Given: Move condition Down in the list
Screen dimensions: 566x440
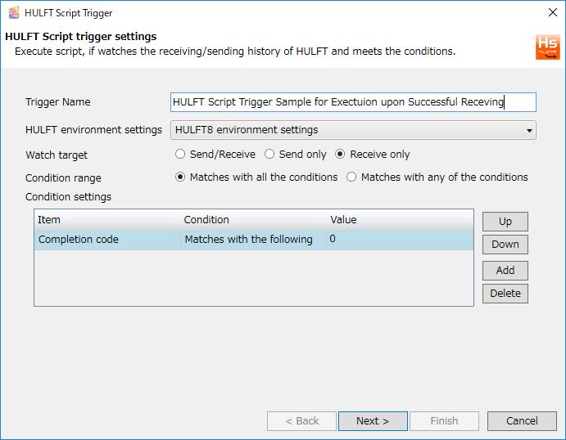Looking at the screenshot, I should (x=505, y=245).
